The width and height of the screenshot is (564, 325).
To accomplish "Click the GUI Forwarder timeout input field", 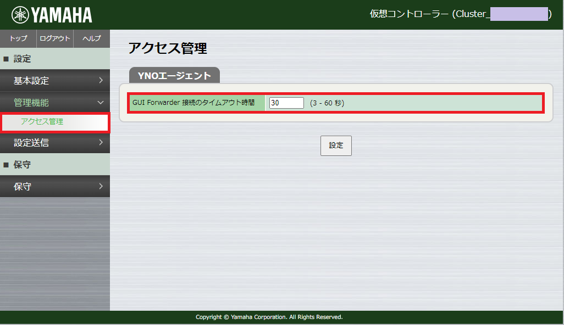I will 285,103.
